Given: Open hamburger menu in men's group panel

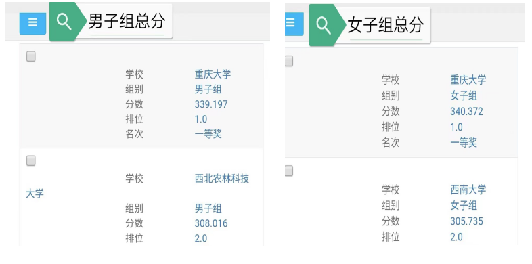Looking at the screenshot, I should point(32,24).
